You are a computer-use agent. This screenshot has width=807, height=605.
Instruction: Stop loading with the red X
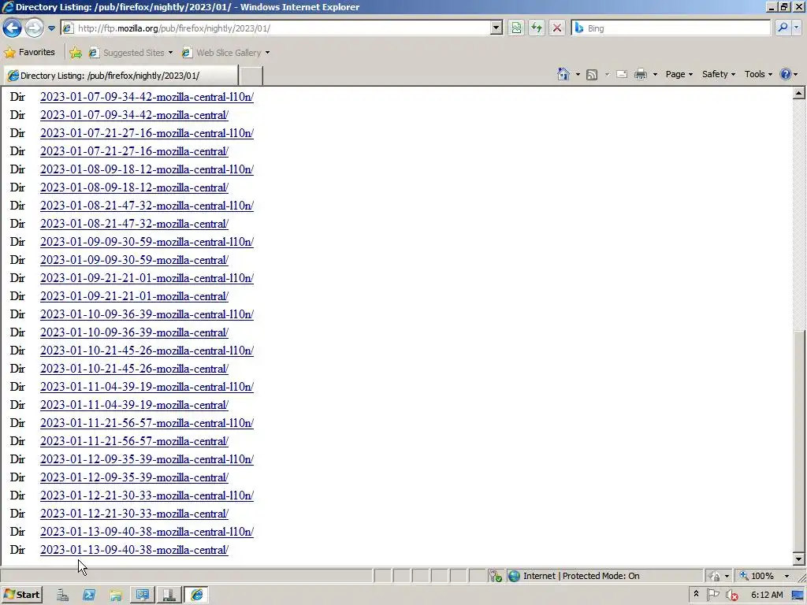pyautogui.click(x=557, y=28)
